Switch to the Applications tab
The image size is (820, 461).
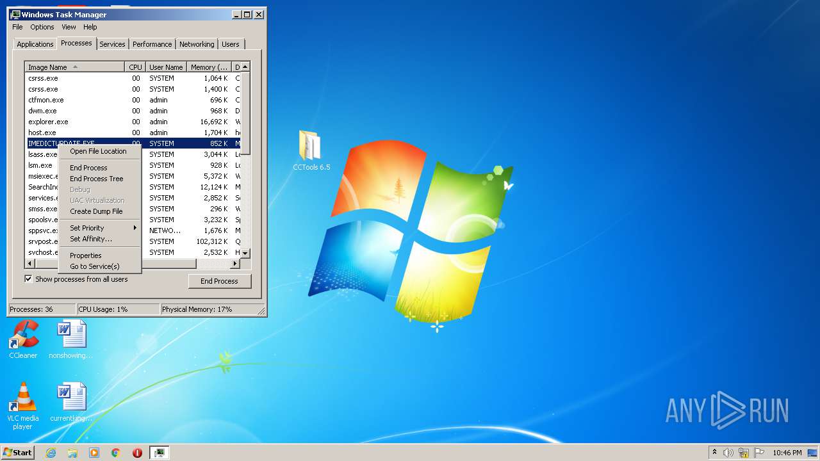pyautogui.click(x=35, y=44)
